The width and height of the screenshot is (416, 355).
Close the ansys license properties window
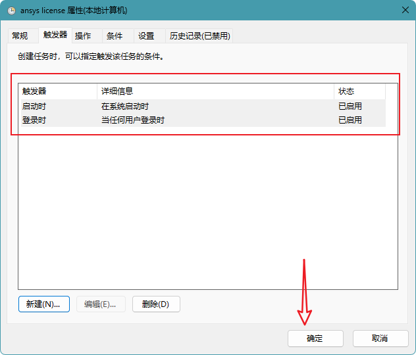tap(405, 10)
